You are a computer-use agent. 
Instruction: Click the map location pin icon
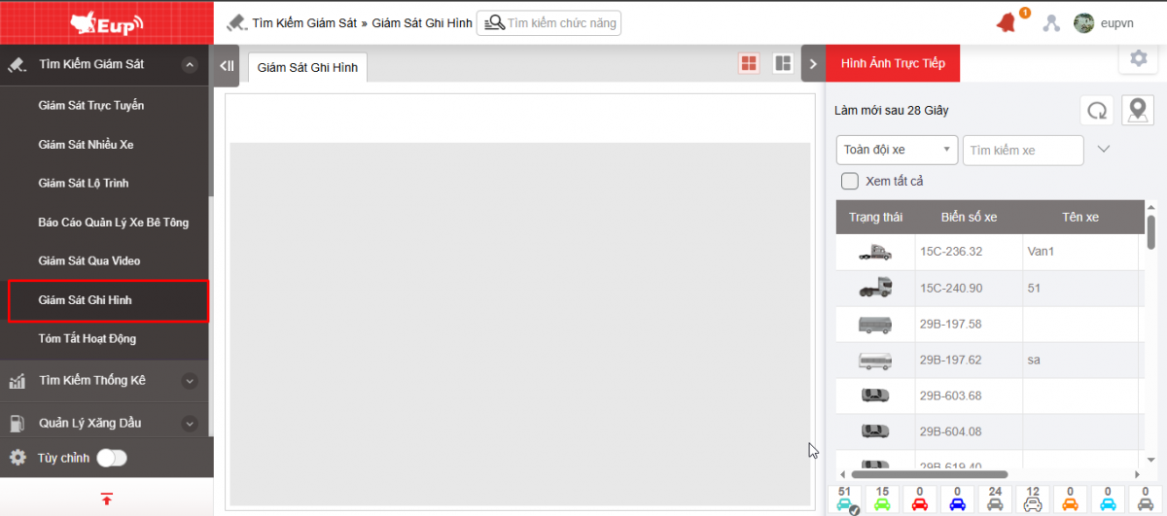[1137, 111]
